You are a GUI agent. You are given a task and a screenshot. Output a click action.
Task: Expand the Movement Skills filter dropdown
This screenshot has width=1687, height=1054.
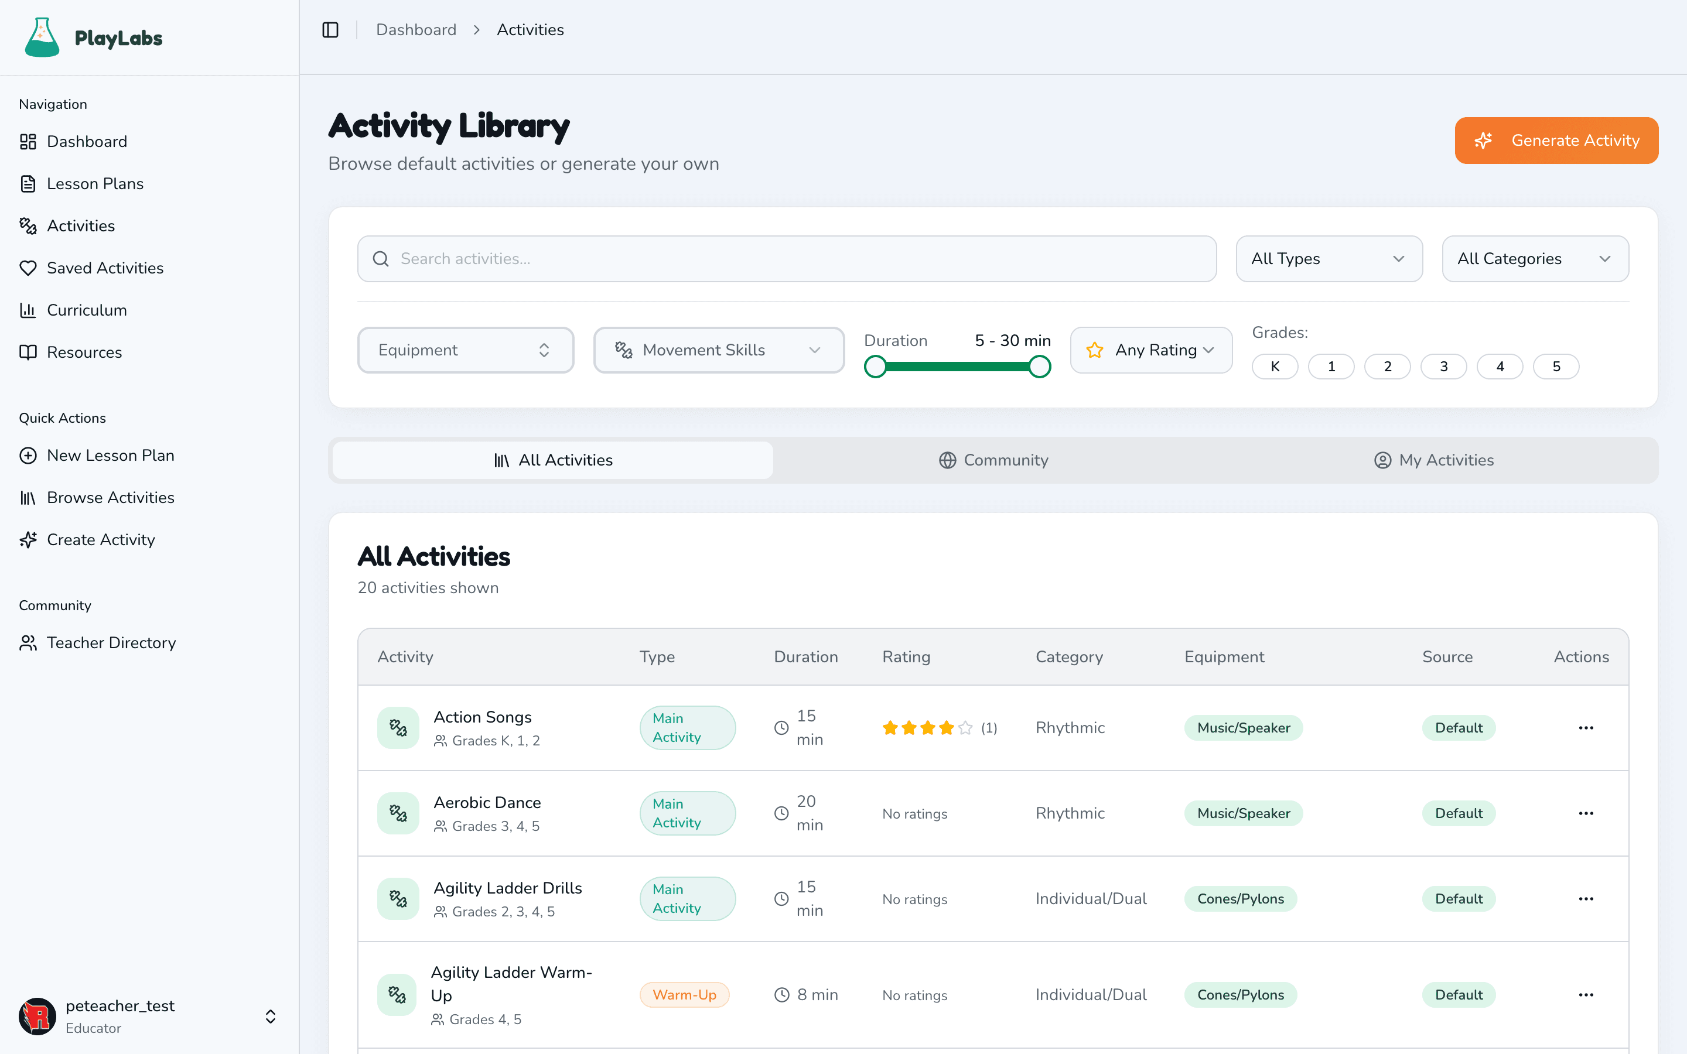pyautogui.click(x=719, y=350)
